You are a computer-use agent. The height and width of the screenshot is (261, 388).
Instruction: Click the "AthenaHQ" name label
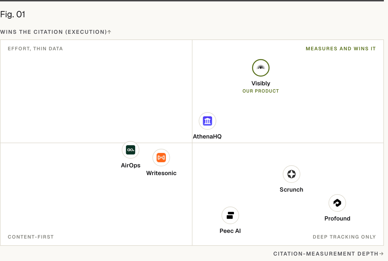pyautogui.click(x=207, y=136)
